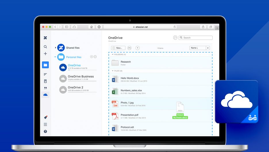Go forward with Safari forward arrow
This screenshot has width=269, height=152.
(60, 27)
